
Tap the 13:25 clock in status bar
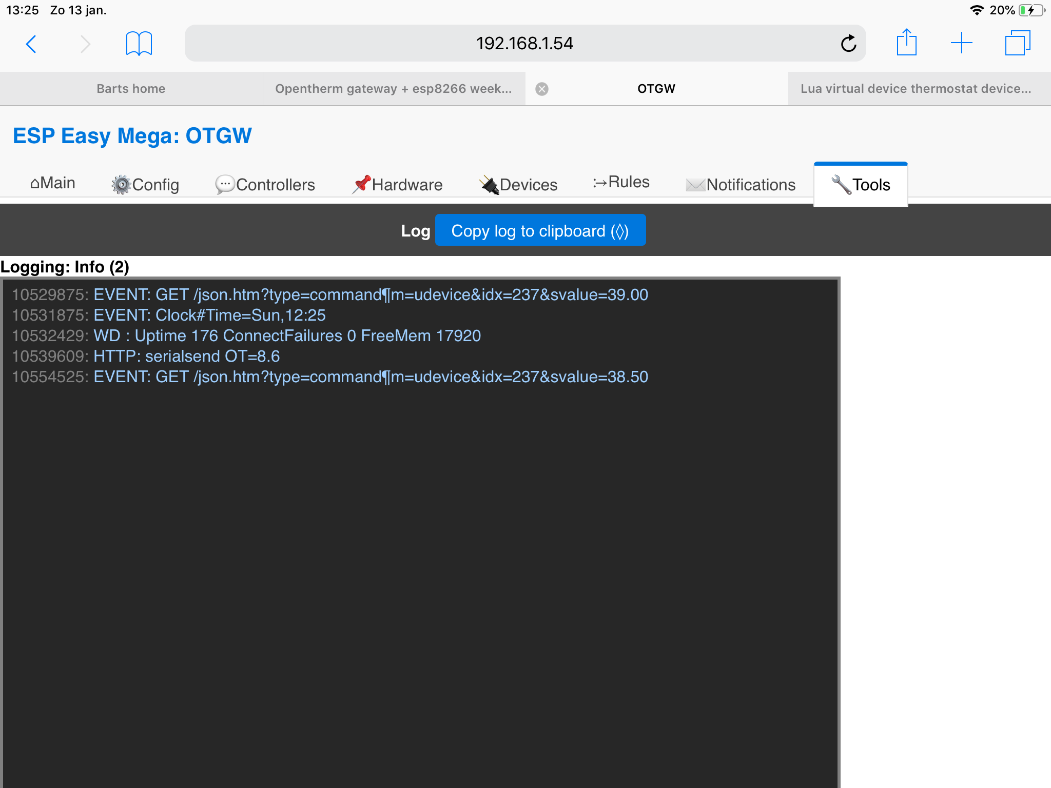pyautogui.click(x=23, y=10)
